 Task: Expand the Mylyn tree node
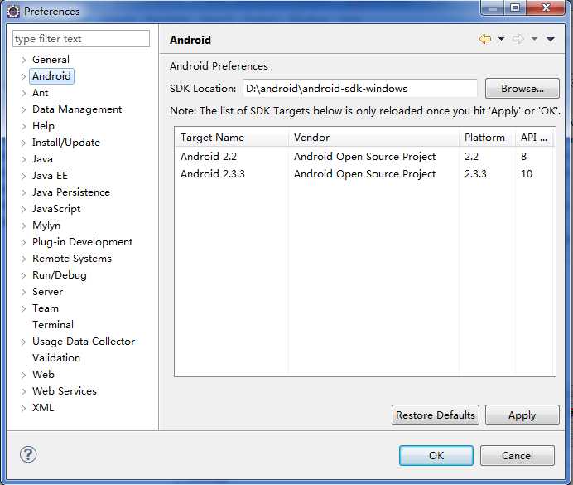(23, 226)
